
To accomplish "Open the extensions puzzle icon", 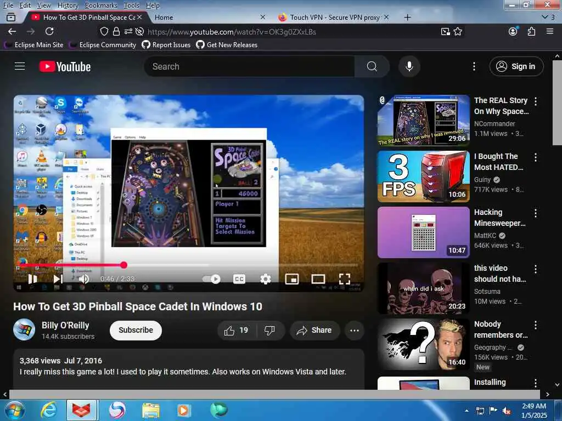I will click(531, 31).
